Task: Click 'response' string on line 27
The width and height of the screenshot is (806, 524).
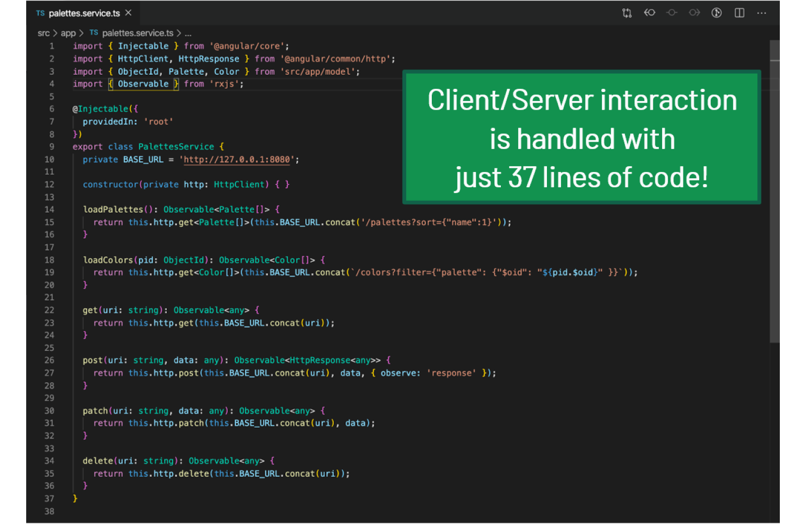Action: coord(451,373)
